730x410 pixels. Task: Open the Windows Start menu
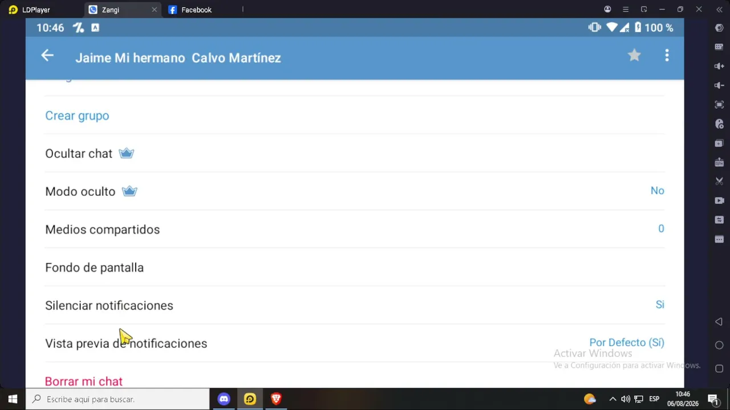[x=13, y=399]
